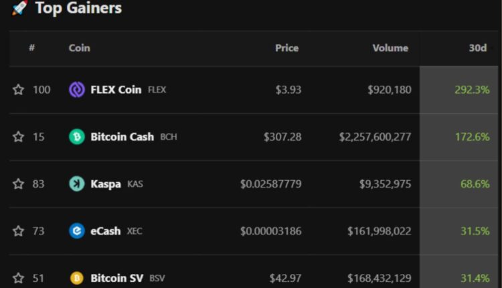Open the Kaspa coin link
This screenshot has height=288, width=502.
(106, 184)
